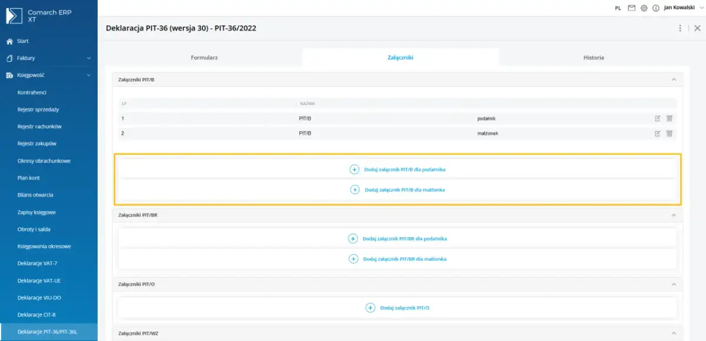Click Dodaj załącznik PIT/B dla małżonka
This screenshot has width=706, height=341.
point(405,190)
